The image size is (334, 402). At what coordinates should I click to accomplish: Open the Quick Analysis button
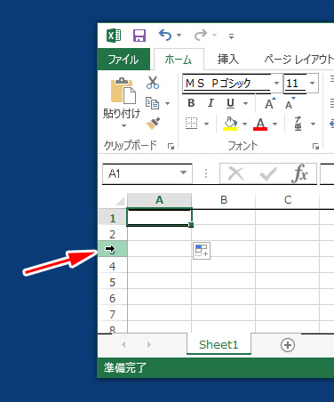(202, 251)
